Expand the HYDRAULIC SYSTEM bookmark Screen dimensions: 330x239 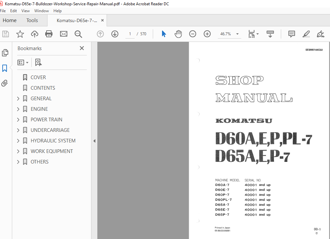click(x=18, y=141)
